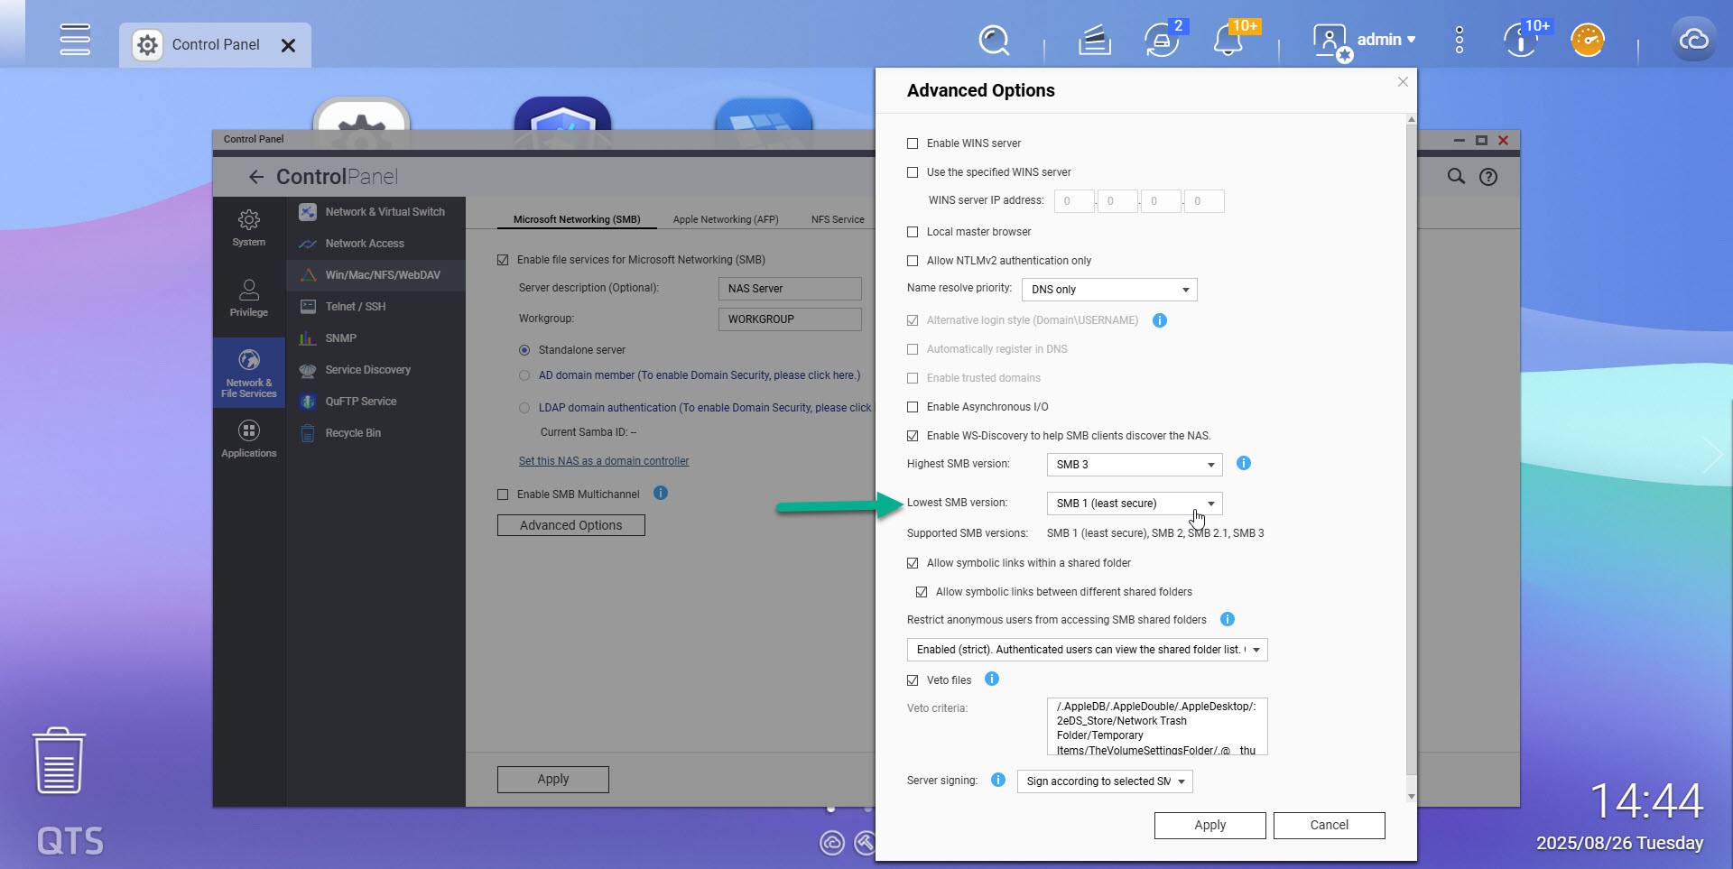Open the orange dashboard gauge icon
This screenshot has width=1733, height=869.
1588,40
